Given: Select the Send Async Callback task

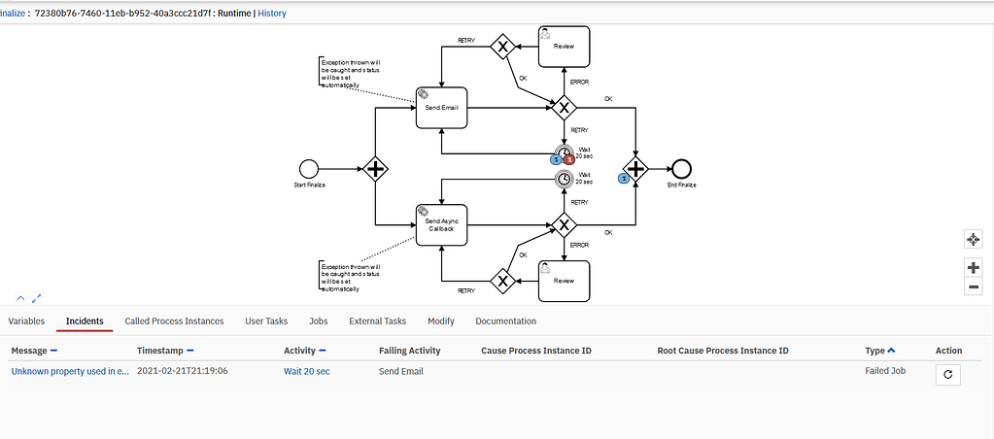Looking at the screenshot, I should coord(442,225).
